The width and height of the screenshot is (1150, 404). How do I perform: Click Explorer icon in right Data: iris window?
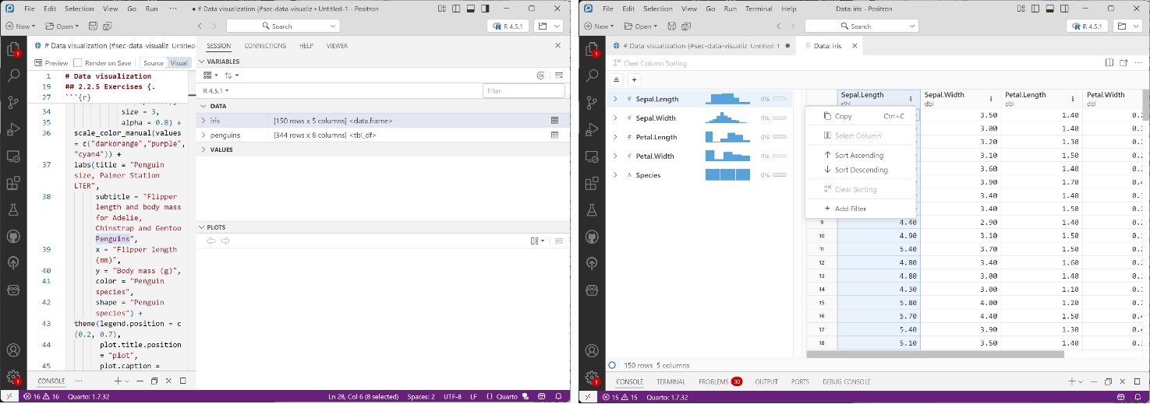(x=592, y=50)
